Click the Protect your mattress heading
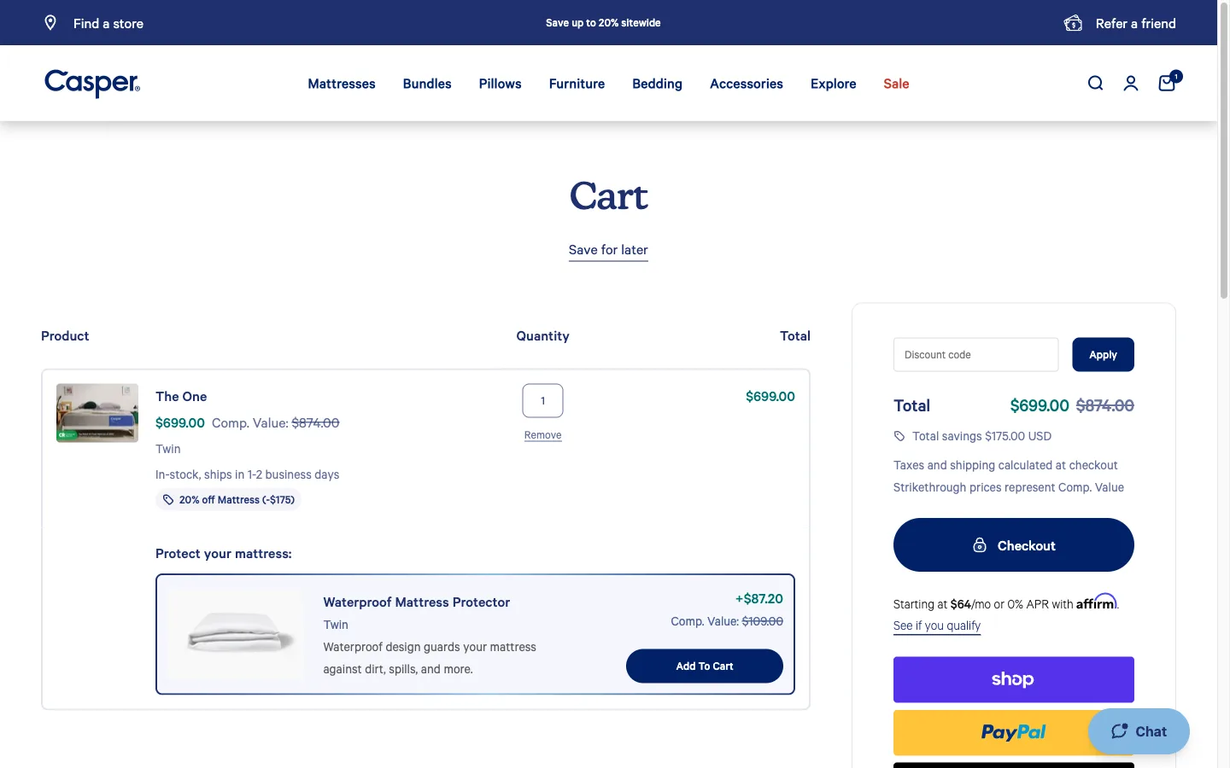The height and width of the screenshot is (768, 1230). [x=224, y=554]
